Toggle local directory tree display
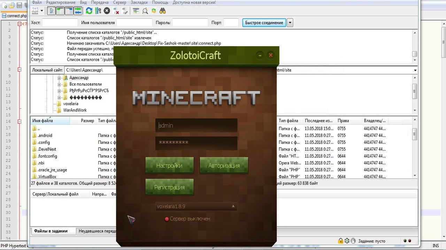 coord(60,11)
